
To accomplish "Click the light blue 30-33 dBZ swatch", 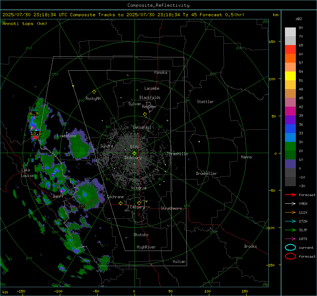I will click(290, 137).
